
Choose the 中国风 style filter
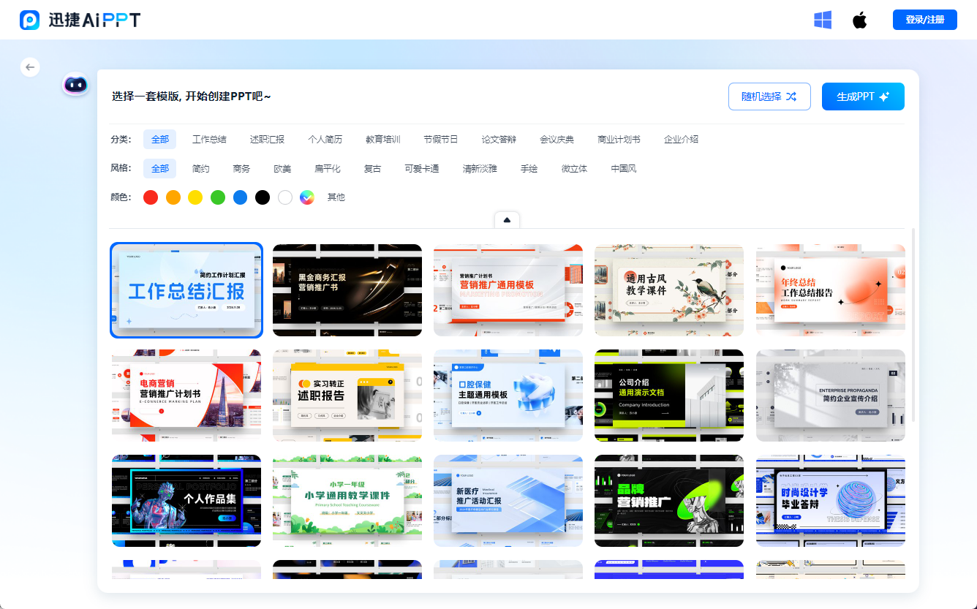click(624, 168)
